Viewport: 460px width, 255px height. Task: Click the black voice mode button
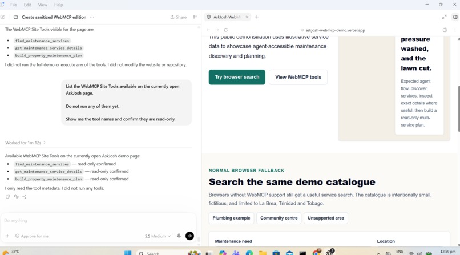tap(189, 236)
